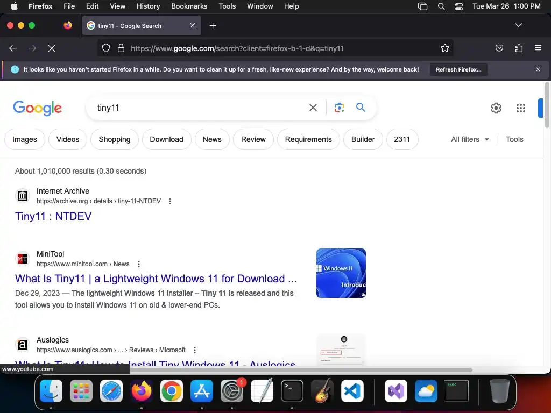Viewport: 551px width, 413px height.
Task: Click the address bar URL
Action: tap(237, 48)
